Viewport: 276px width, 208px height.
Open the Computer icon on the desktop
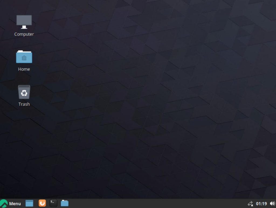tap(24, 22)
